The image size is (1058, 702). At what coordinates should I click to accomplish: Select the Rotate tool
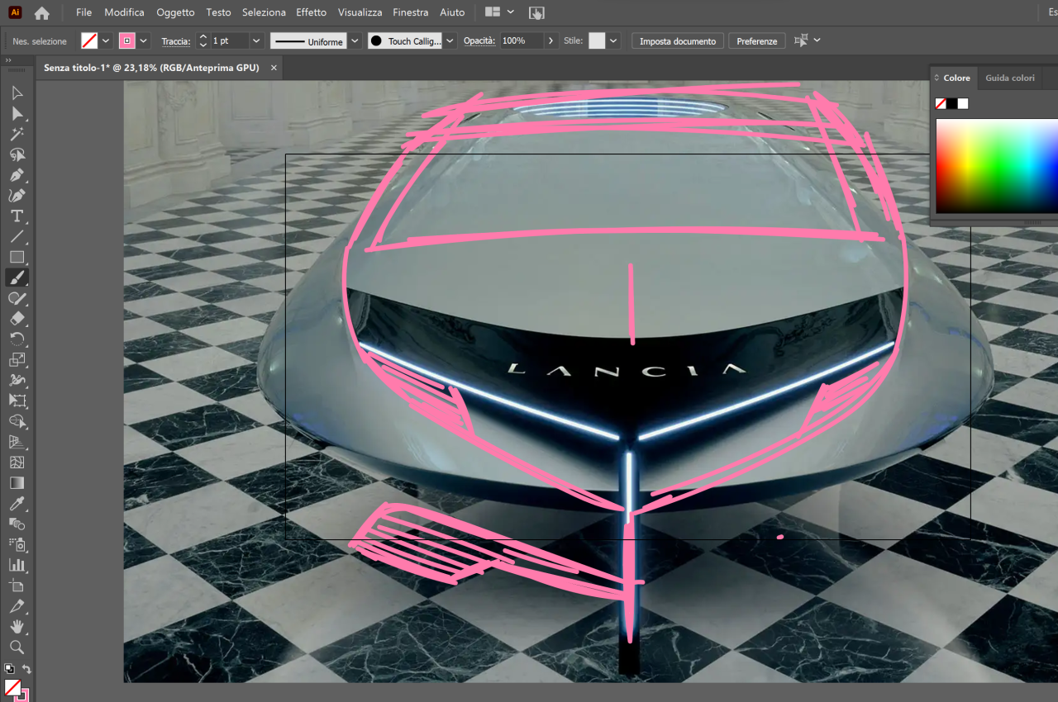(17, 339)
